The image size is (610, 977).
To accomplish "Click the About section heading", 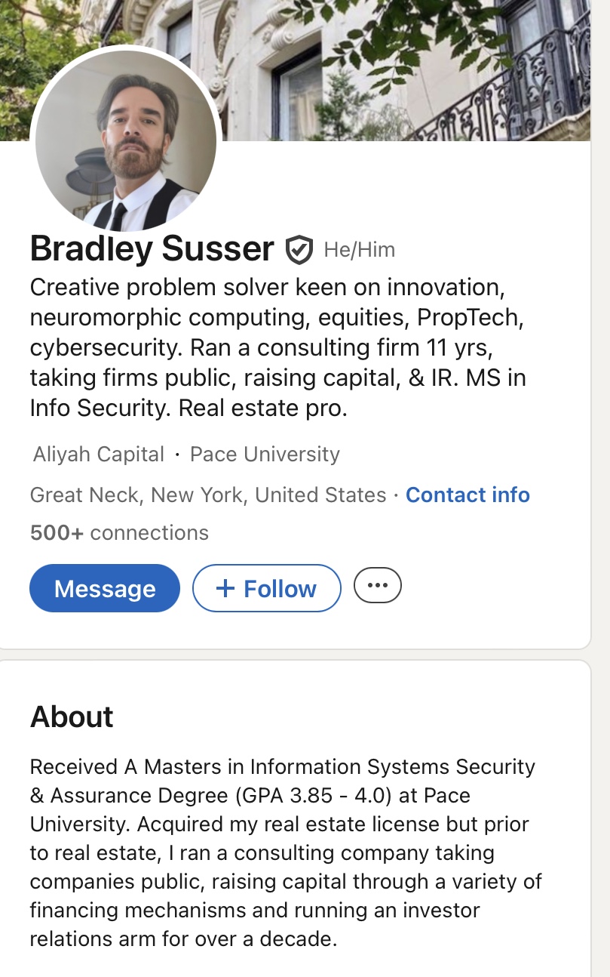I will 72,717.
